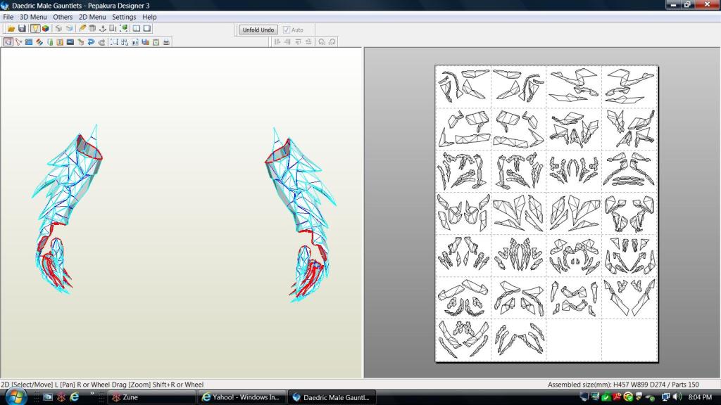The height and width of the screenshot is (405, 721).
Task: Click the 2D Select/Move hint status text
Action: (102, 385)
